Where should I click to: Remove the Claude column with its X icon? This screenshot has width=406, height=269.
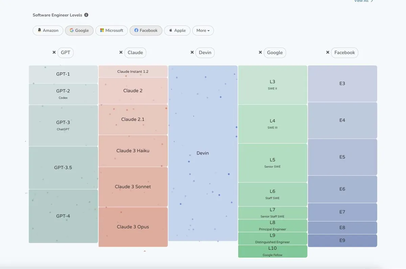coord(121,53)
